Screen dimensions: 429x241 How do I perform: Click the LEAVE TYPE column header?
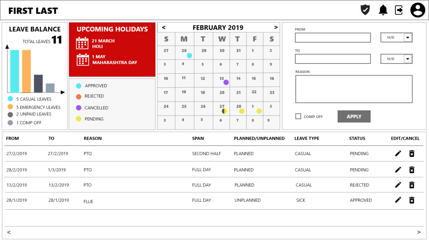click(307, 138)
